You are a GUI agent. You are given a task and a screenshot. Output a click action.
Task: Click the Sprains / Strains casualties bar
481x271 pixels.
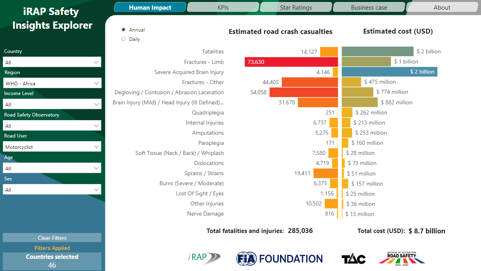[x=326, y=173]
